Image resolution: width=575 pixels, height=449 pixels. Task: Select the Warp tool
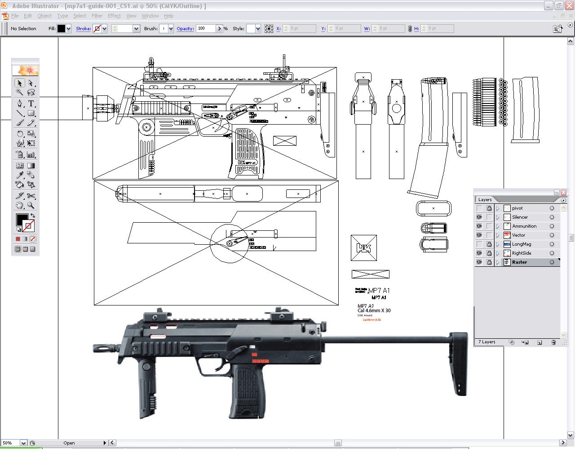[20, 143]
